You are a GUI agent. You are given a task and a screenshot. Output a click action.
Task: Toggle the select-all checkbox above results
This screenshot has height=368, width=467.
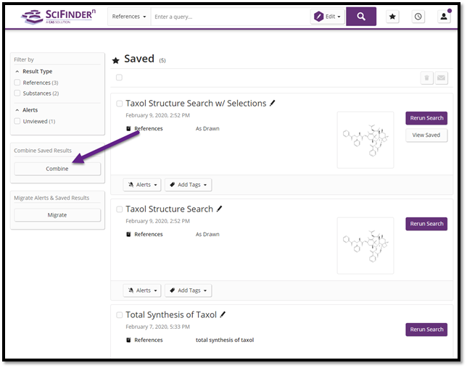coord(119,78)
